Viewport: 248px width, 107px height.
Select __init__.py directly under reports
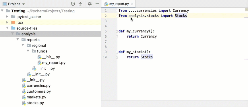click(x=41, y=74)
